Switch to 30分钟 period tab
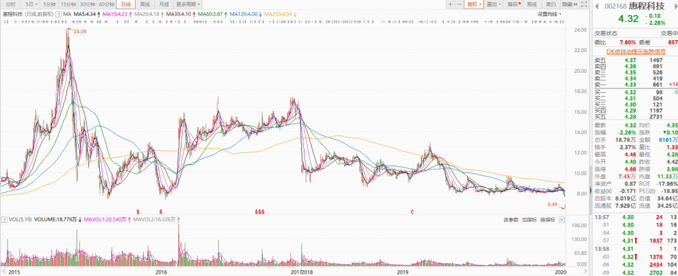 [x=88, y=4]
